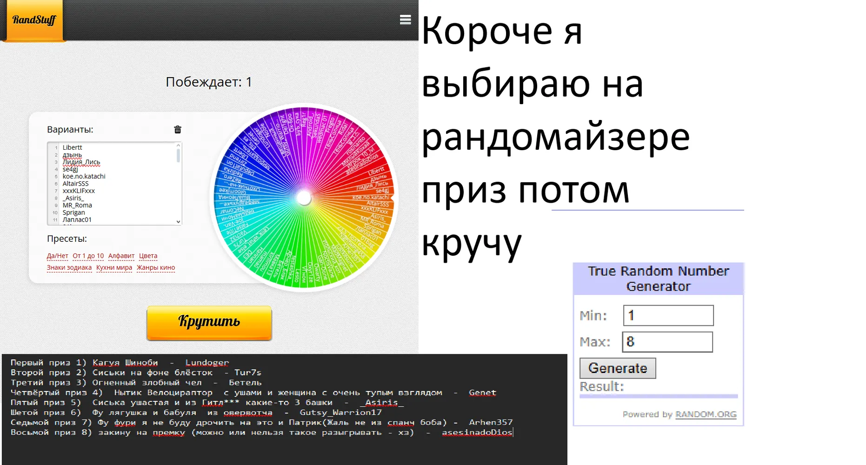Click the 'Лаплас01' line in variants
The width and height of the screenshot is (866, 465).
click(x=77, y=219)
